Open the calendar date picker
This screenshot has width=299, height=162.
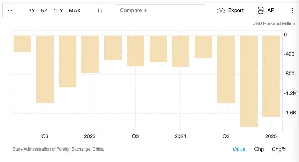10,10
